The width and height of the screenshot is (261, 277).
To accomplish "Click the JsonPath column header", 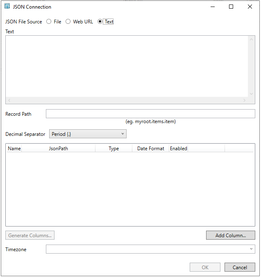I will 58,149.
